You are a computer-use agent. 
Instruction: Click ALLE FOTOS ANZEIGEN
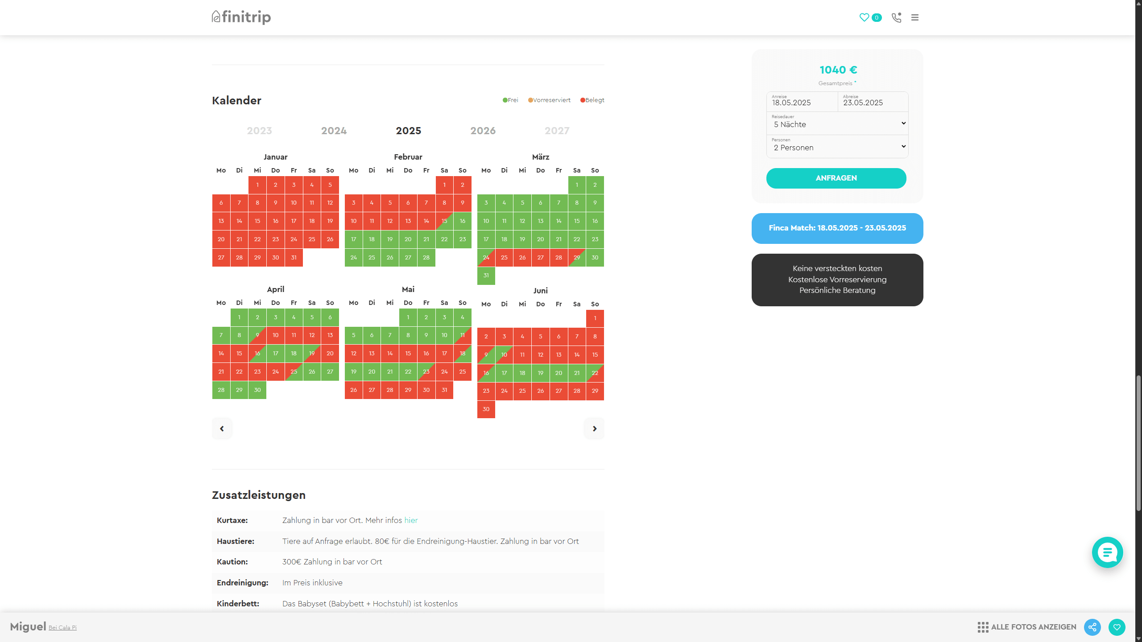click(x=1027, y=627)
